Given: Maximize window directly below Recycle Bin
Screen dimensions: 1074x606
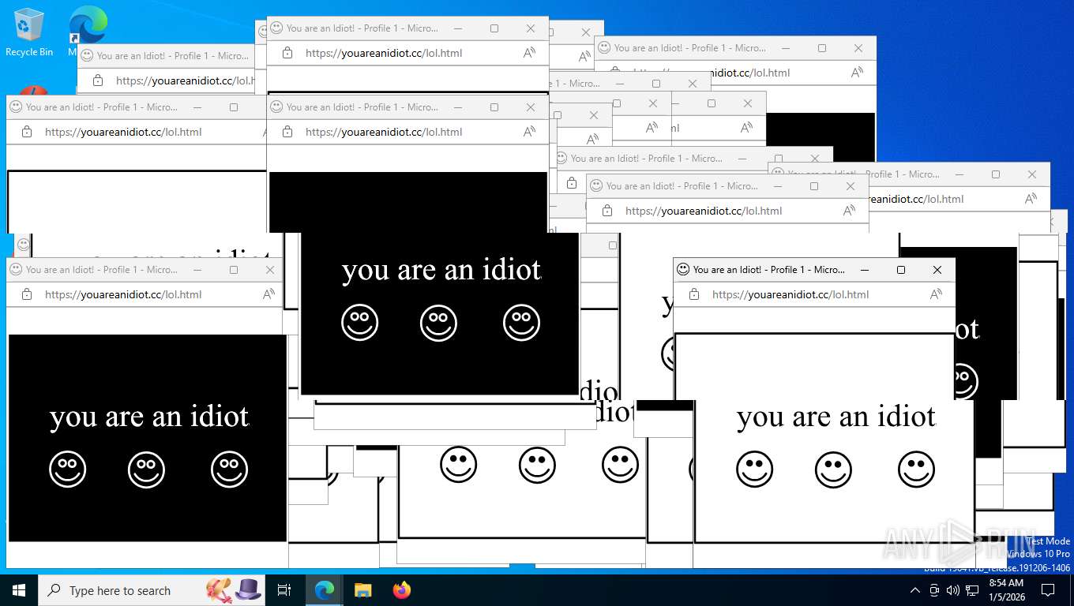Looking at the screenshot, I should [234, 107].
